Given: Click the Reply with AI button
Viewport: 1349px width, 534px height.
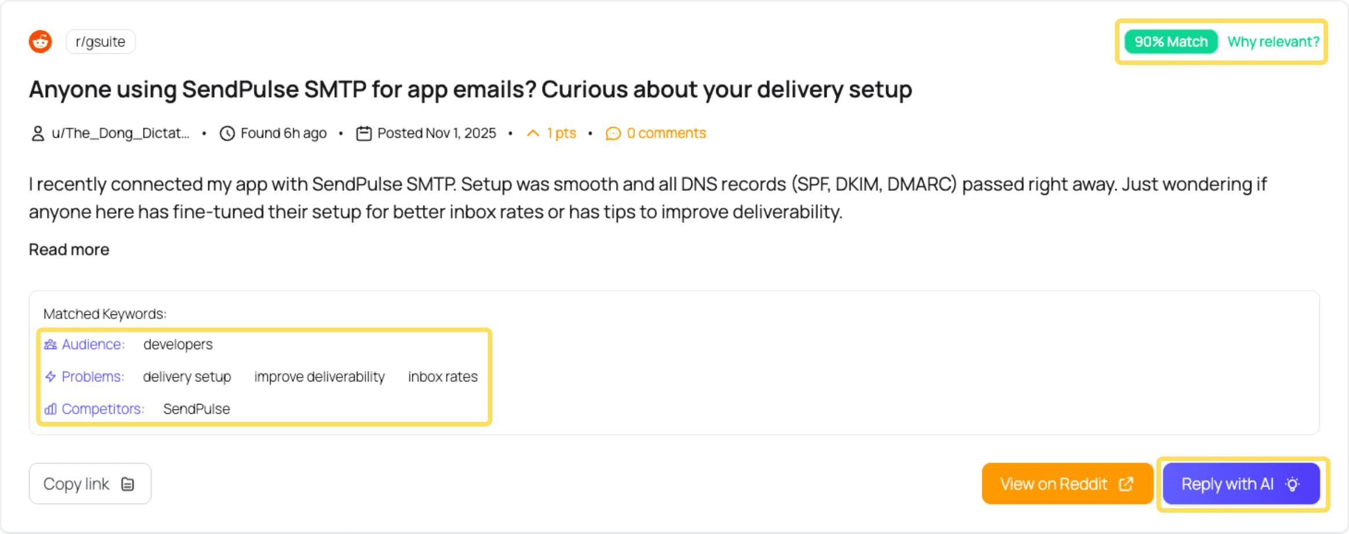Looking at the screenshot, I should 1241,484.
